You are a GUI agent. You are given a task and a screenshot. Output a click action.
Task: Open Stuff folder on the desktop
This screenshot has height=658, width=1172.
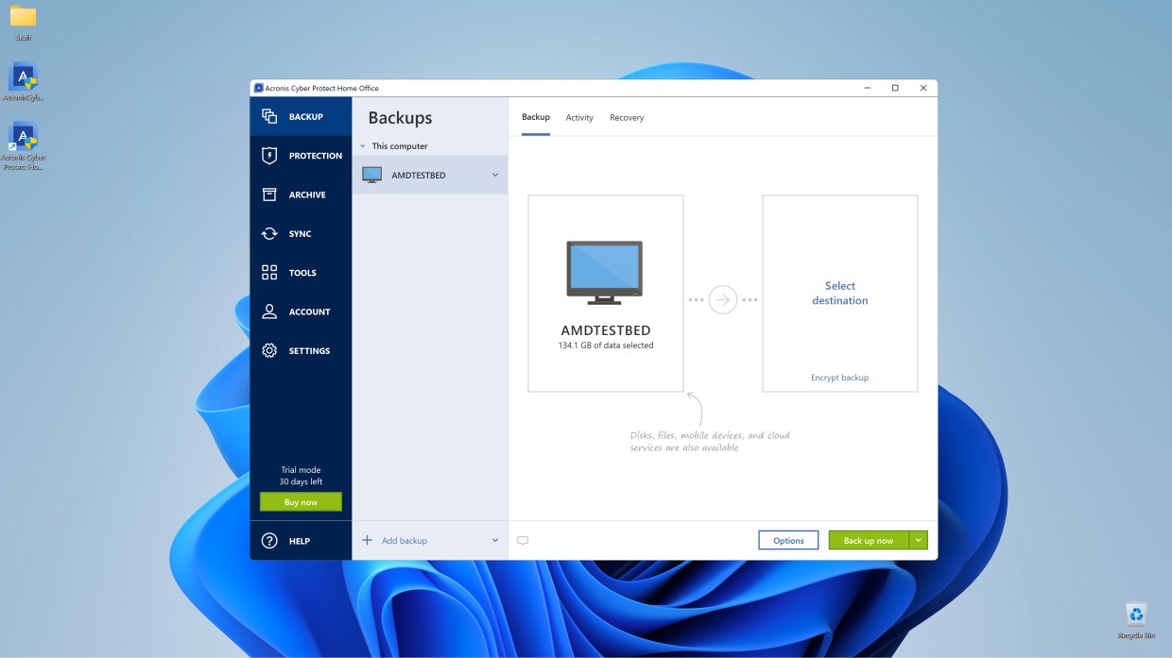23,17
